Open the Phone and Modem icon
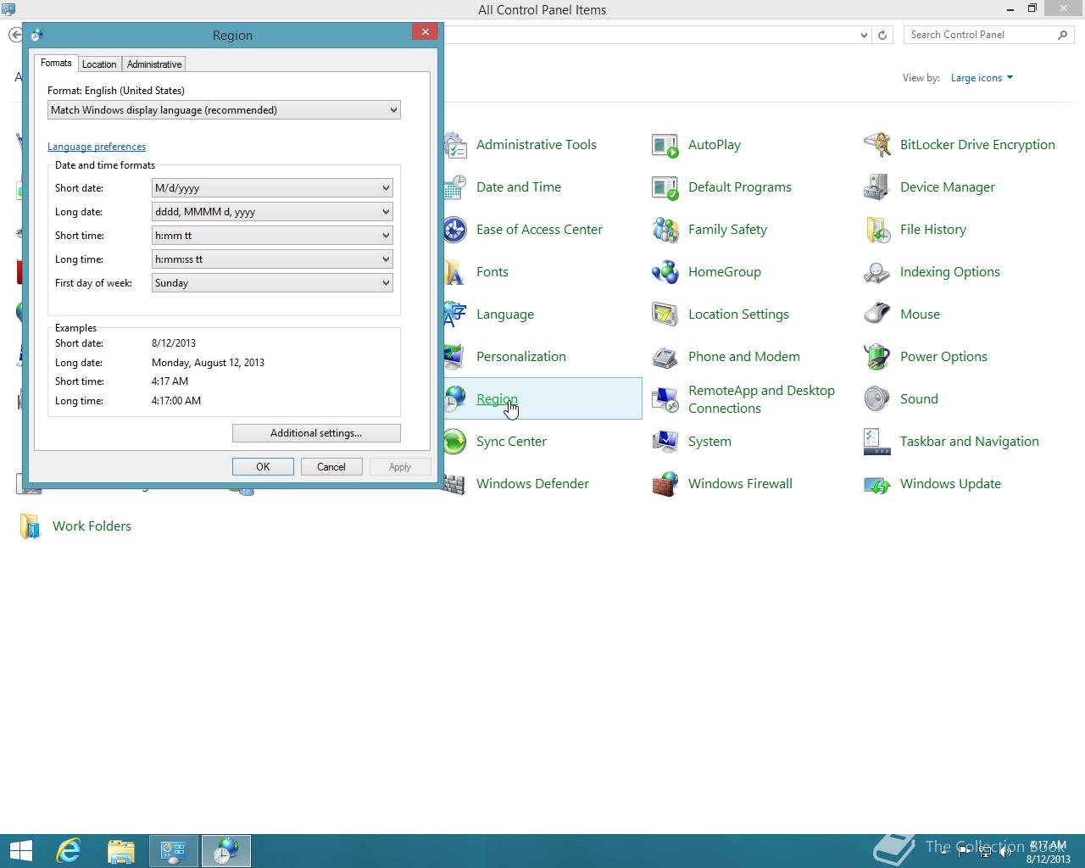The height and width of the screenshot is (868, 1085). pyautogui.click(x=665, y=357)
